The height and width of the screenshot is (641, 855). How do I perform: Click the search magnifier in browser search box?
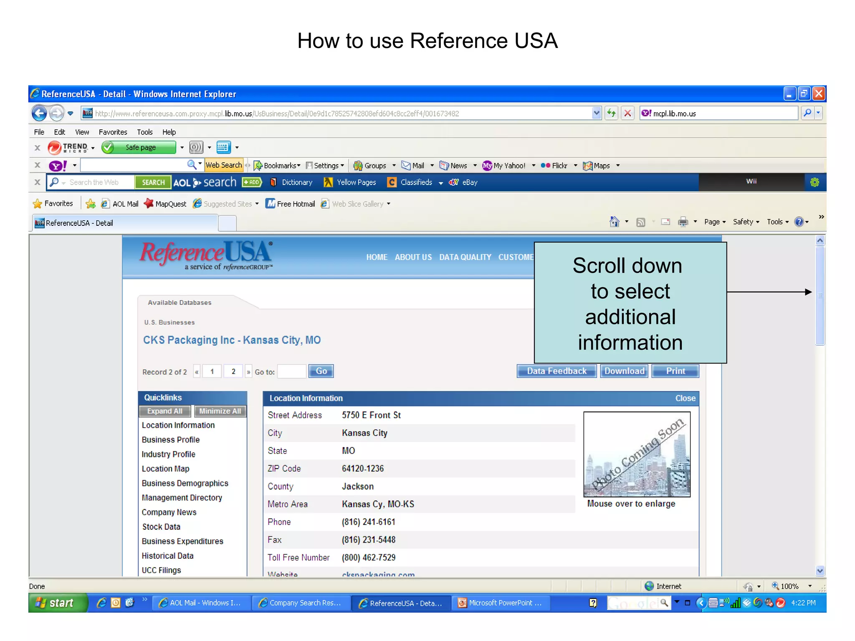click(x=808, y=113)
